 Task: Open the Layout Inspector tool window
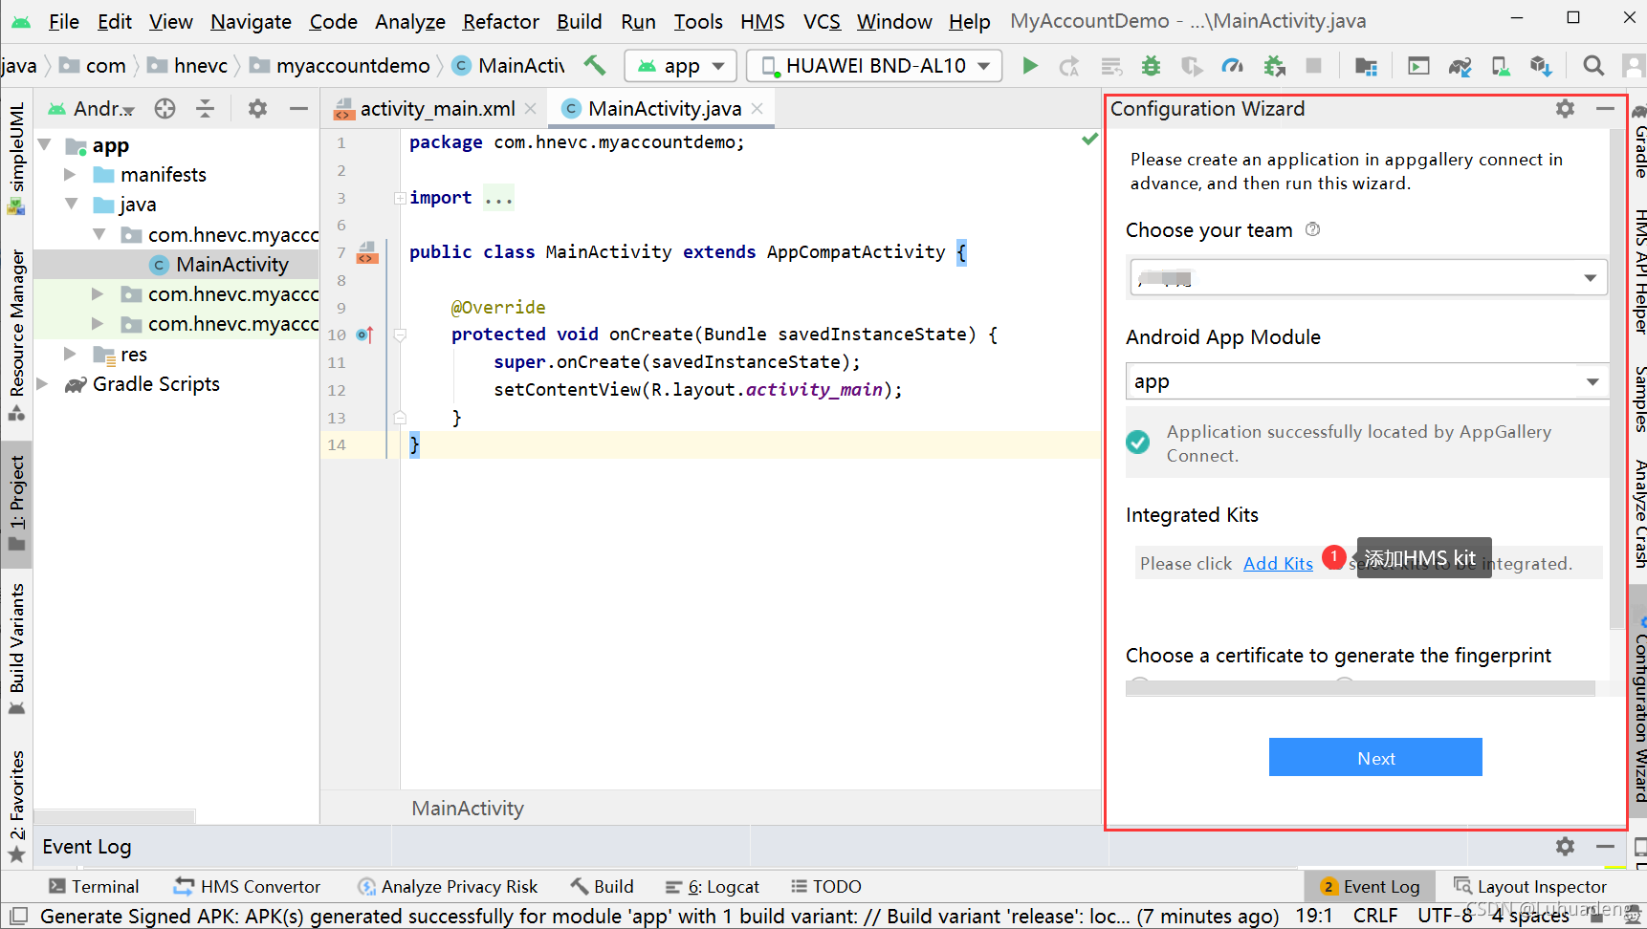pyautogui.click(x=1530, y=887)
